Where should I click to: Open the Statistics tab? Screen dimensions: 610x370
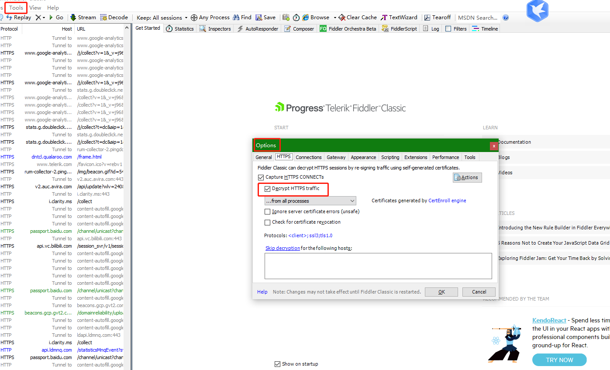point(179,29)
